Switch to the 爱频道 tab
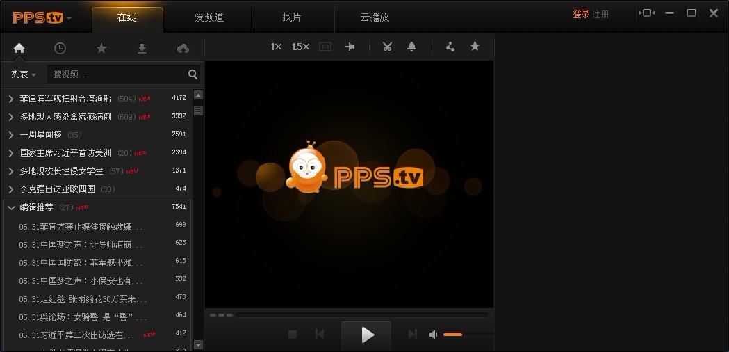The height and width of the screenshot is (352, 729). (x=208, y=17)
